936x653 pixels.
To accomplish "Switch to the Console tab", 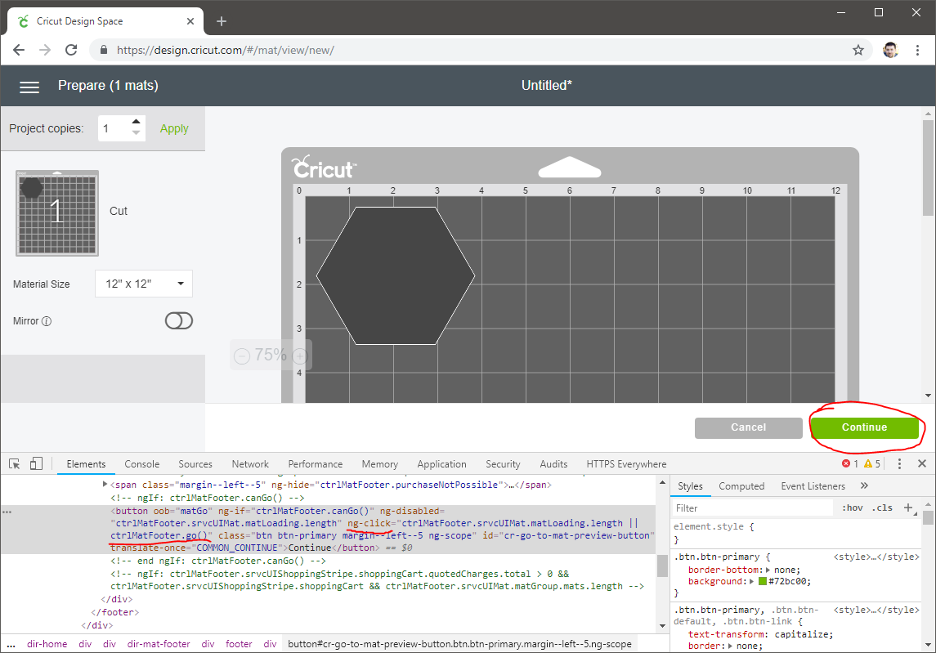I will [x=142, y=464].
